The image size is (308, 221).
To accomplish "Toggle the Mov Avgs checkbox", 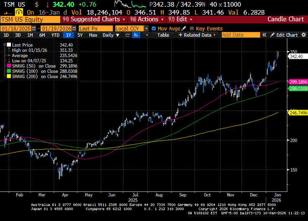I will click(x=154, y=28).
